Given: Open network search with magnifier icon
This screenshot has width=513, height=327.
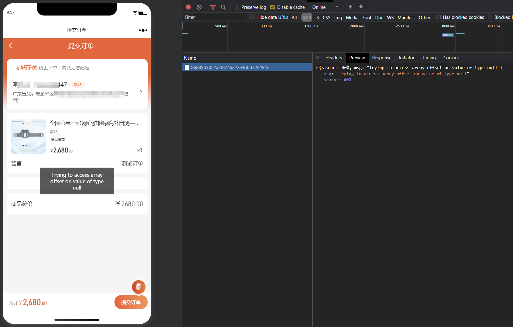Looking at the screenshot, I should (223, 7).
